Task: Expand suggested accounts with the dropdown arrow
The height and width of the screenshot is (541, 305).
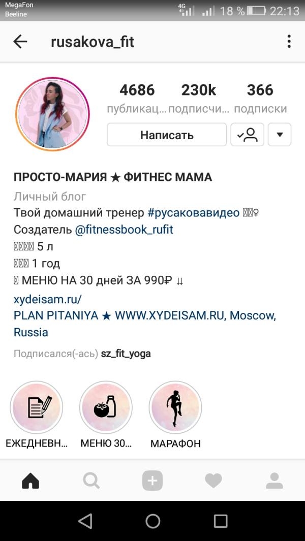Action: coord(280,135)
